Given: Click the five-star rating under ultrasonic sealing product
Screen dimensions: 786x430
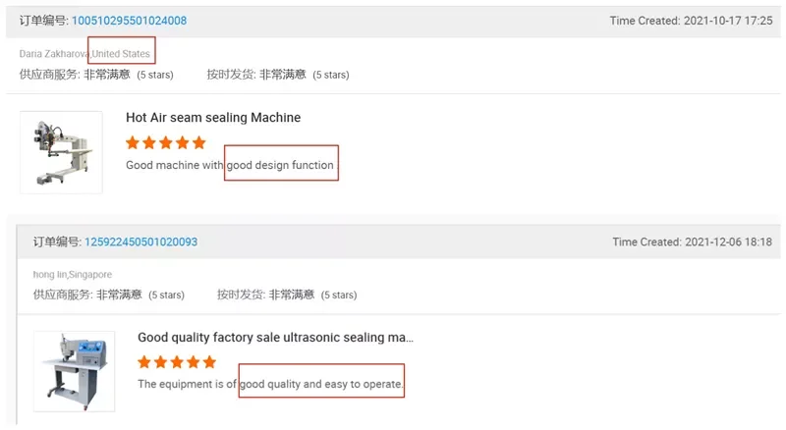Looking at the screenshot, I should [x=177, y=362].
